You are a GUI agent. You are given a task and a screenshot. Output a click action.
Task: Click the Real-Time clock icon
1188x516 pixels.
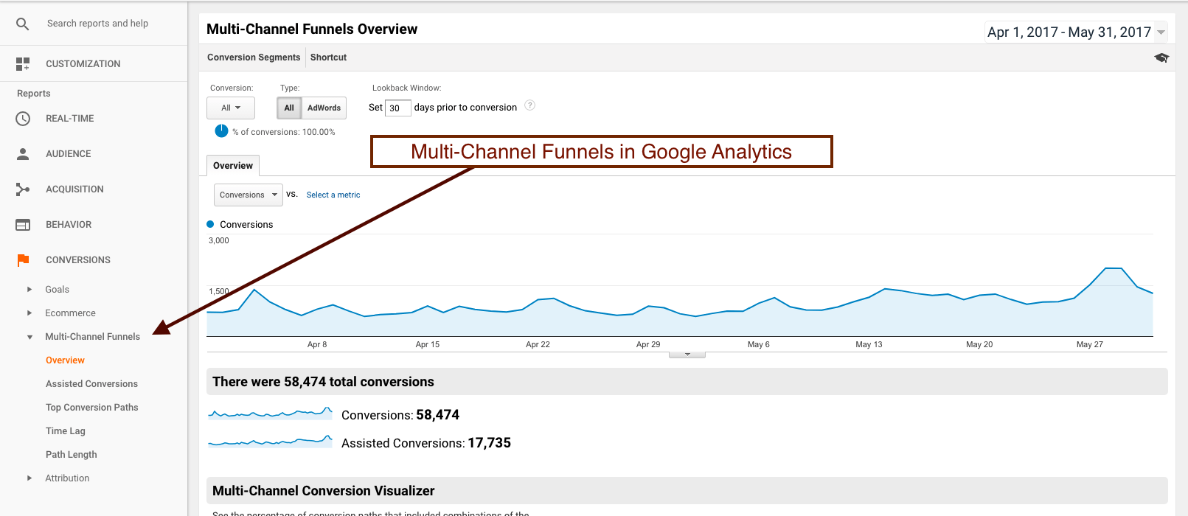[23, 119]
